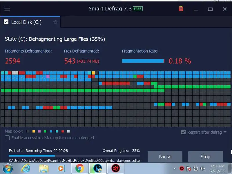The image size is (232, 174).
Task: Pause the defragmentation
Action: point(165,157)
